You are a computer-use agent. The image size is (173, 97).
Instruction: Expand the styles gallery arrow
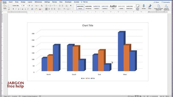(x=135, y=7)
